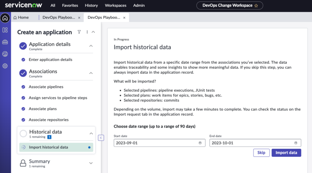312x173 pixels.
Task: Click the Summary section title
Action: (39, 161)
